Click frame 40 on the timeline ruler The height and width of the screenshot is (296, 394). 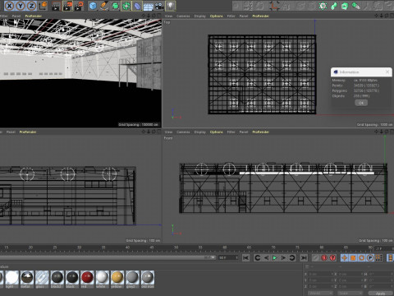tap(127, 247)
